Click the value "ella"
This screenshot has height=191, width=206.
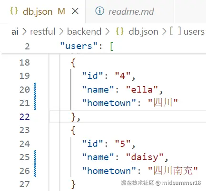point(142,90)
